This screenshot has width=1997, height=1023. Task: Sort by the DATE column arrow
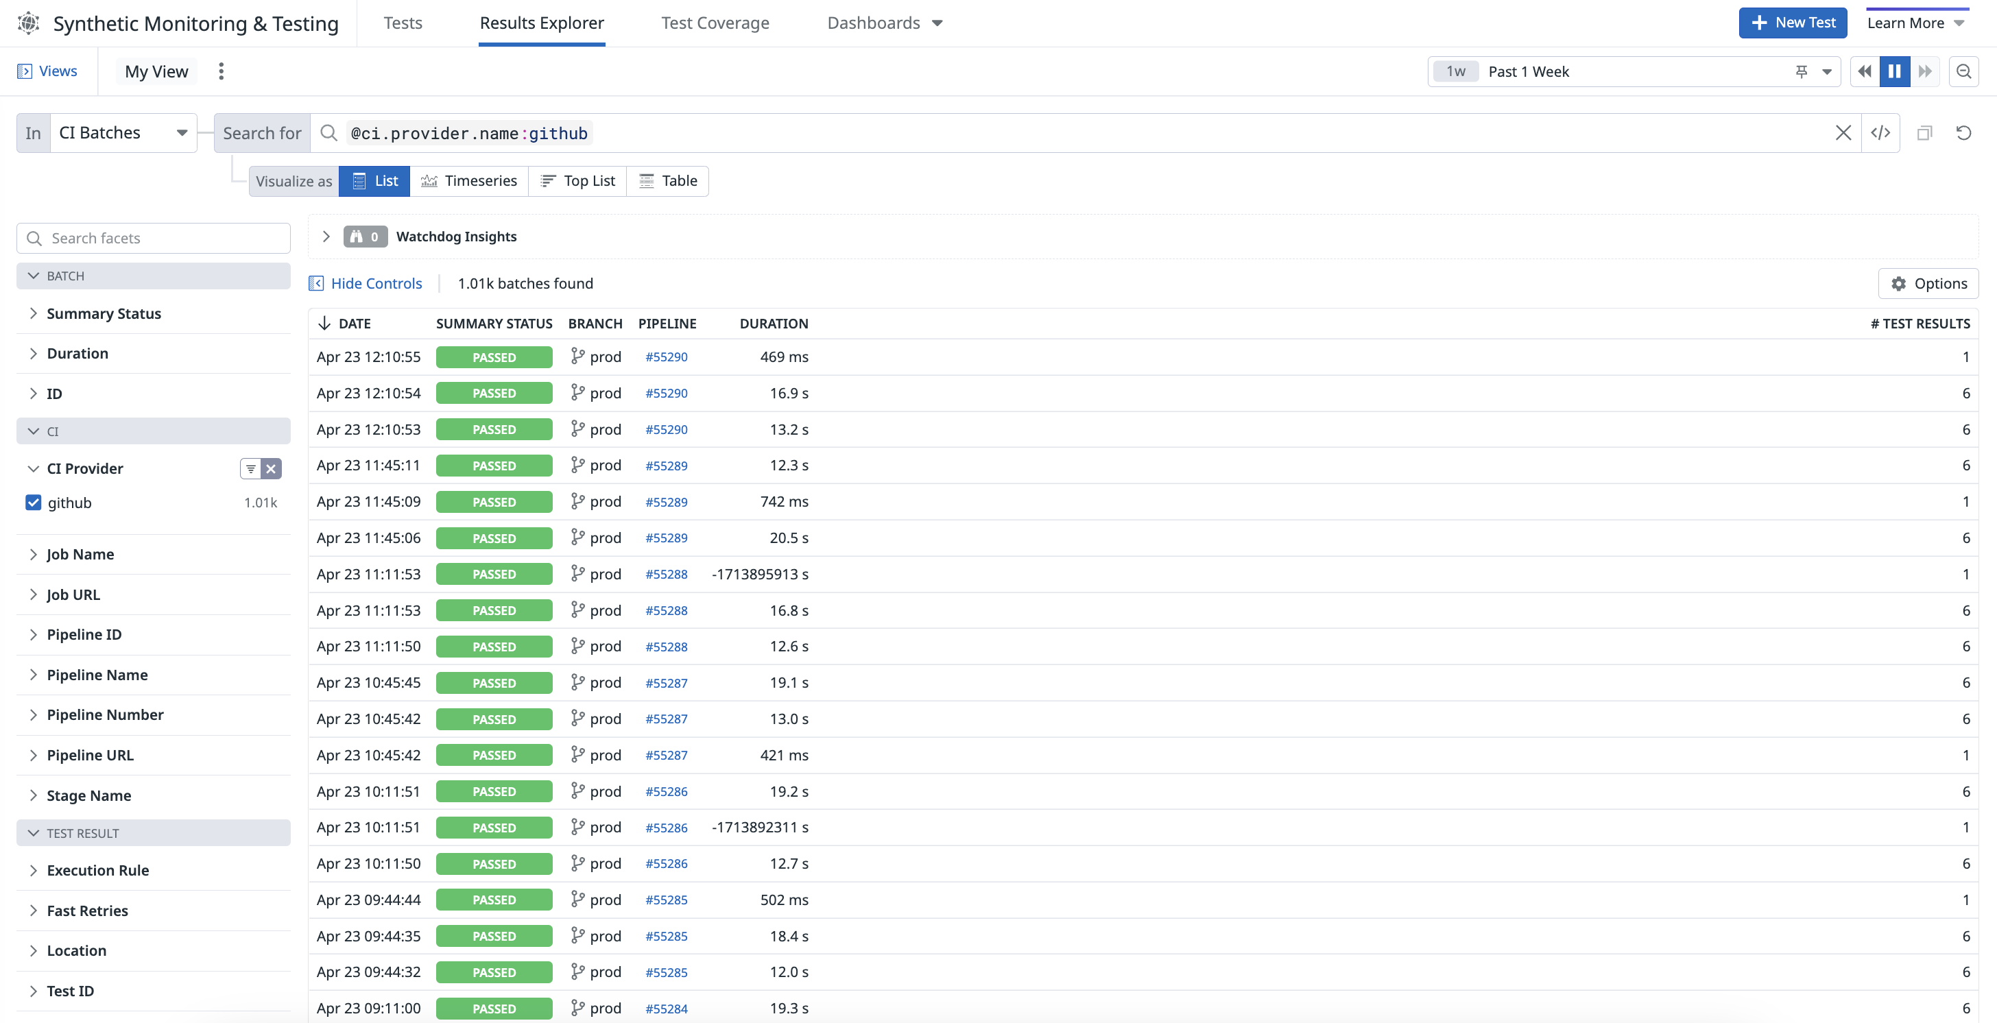[324, 323]
